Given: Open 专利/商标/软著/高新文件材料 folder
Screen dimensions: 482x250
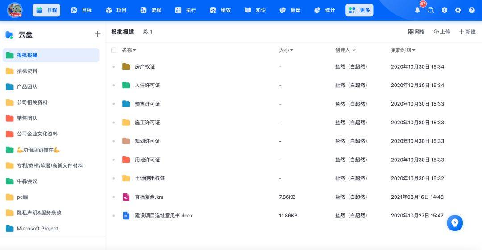Looking at the screenshot, I should click(51, 165).
